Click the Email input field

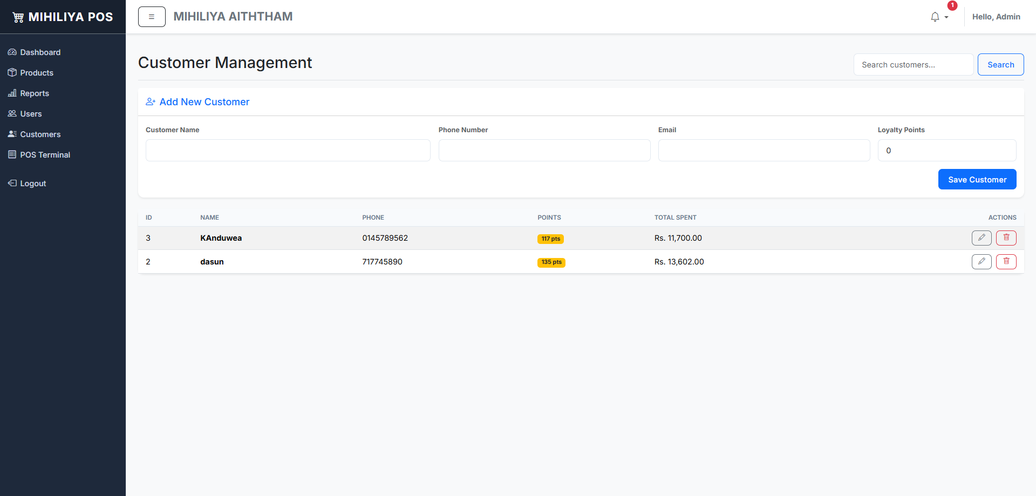[764, 151]
